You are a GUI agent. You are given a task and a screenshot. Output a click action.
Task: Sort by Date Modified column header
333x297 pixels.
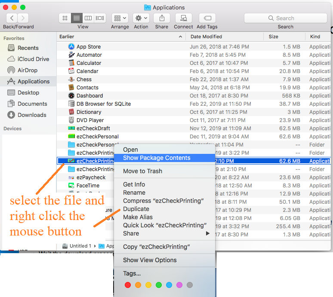click(206, 37)
